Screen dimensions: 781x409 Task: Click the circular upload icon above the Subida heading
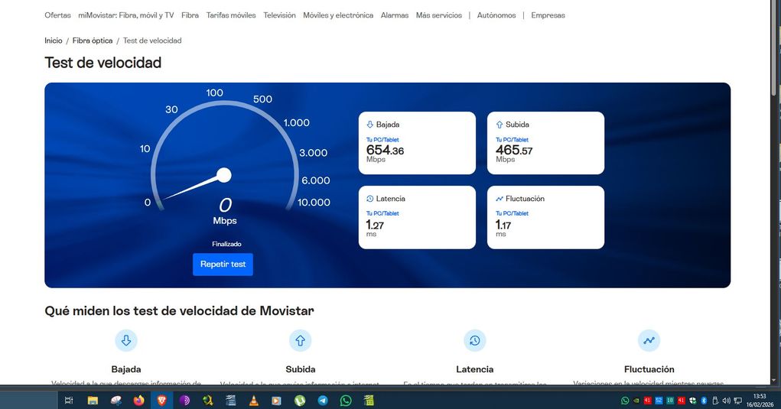301,340
